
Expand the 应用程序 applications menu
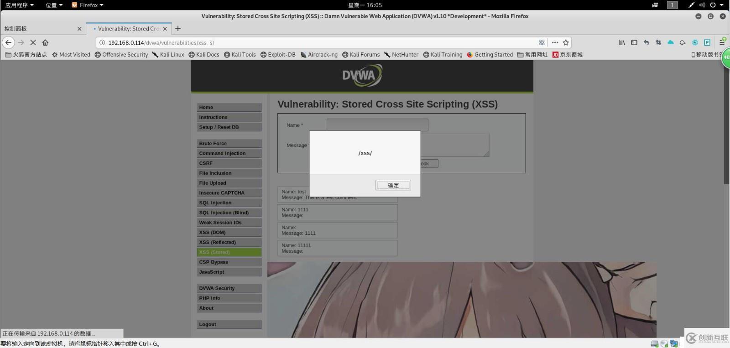tap(19, 5)
